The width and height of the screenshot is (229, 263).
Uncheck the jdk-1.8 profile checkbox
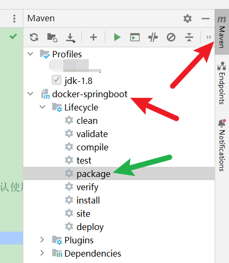pyautogui.click(x=56, y=80)
